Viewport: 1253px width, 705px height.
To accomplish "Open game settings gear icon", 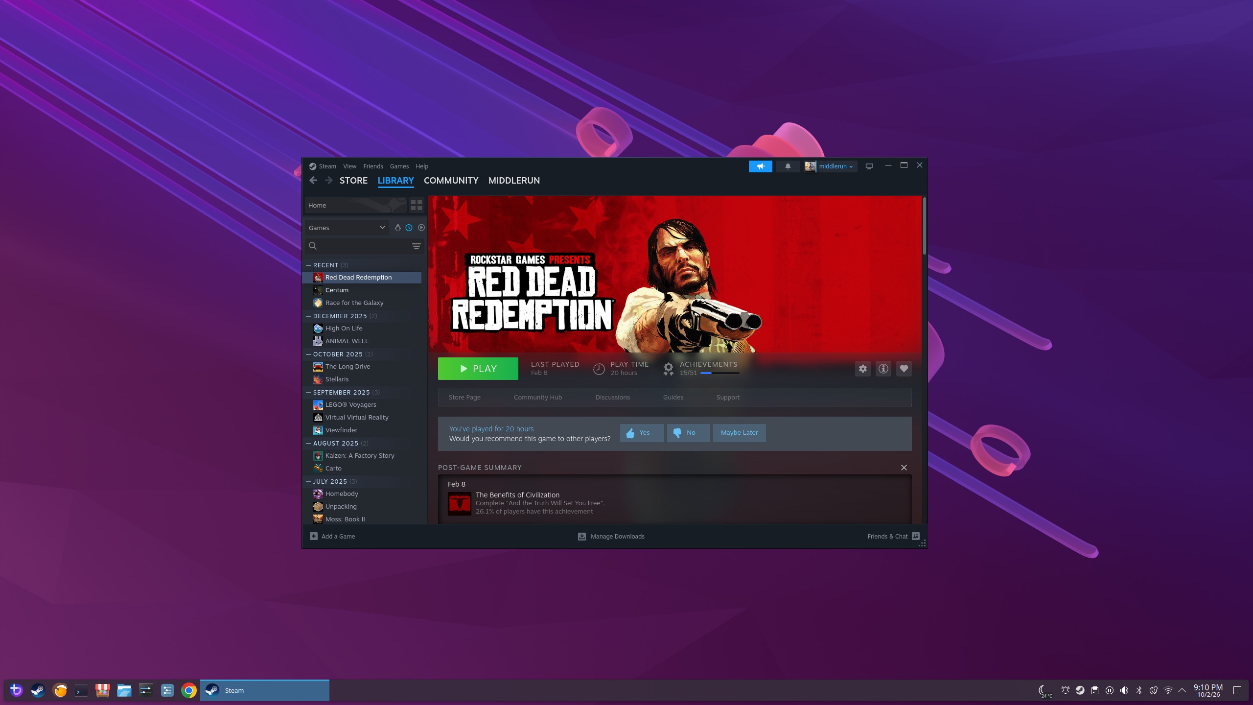I will click(862, 369).
